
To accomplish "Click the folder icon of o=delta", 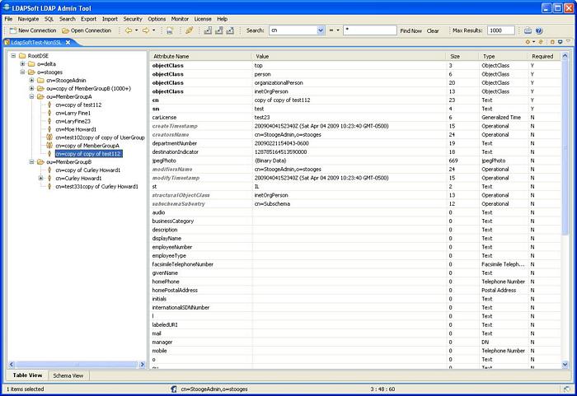I will point(31,63).
